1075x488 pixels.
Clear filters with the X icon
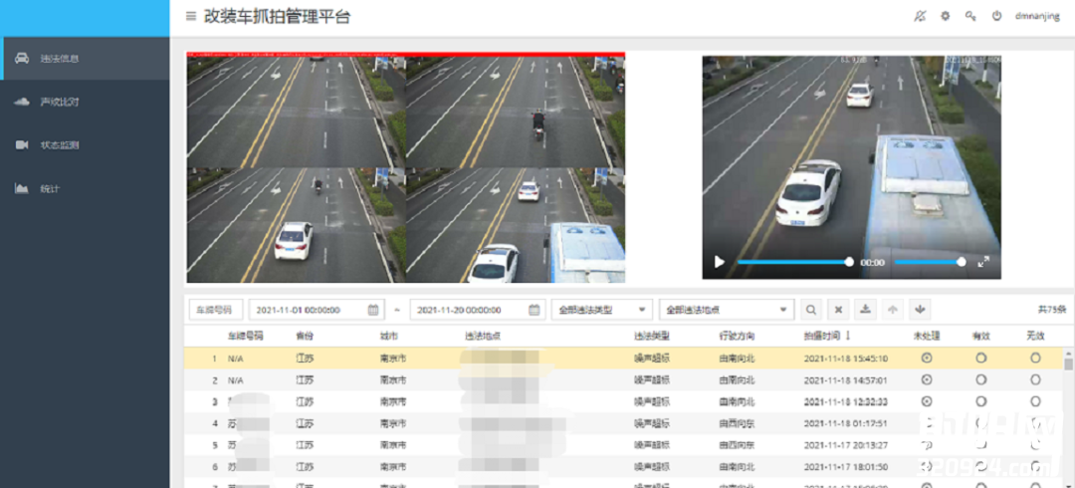tap(838, 310)
